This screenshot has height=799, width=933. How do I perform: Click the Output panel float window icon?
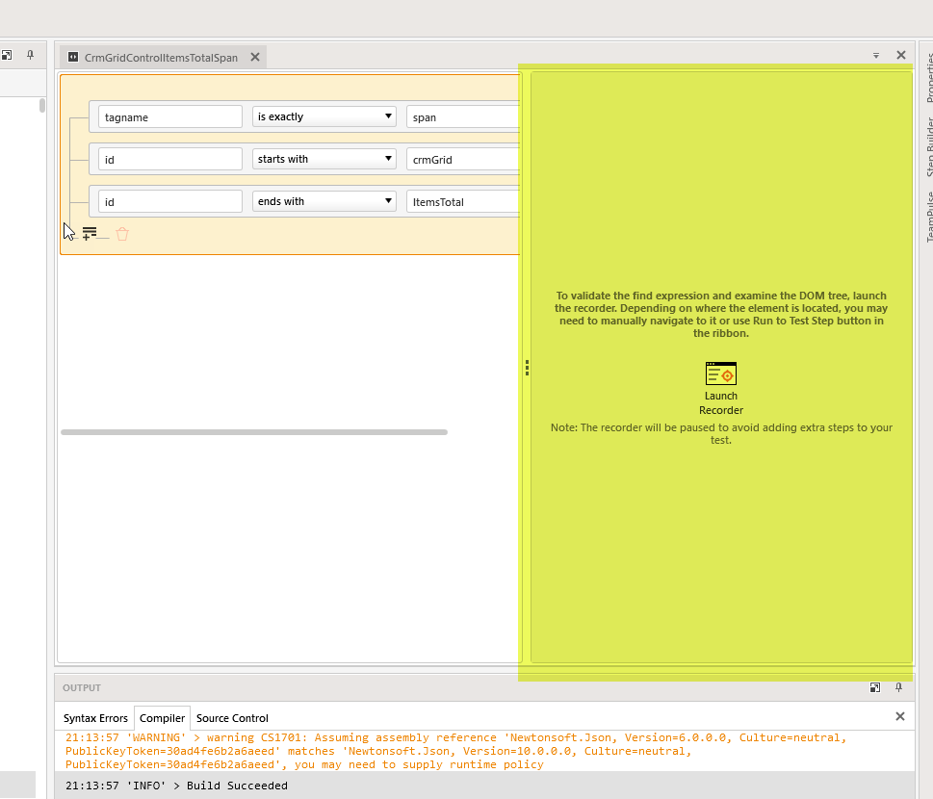click(874, 687)
